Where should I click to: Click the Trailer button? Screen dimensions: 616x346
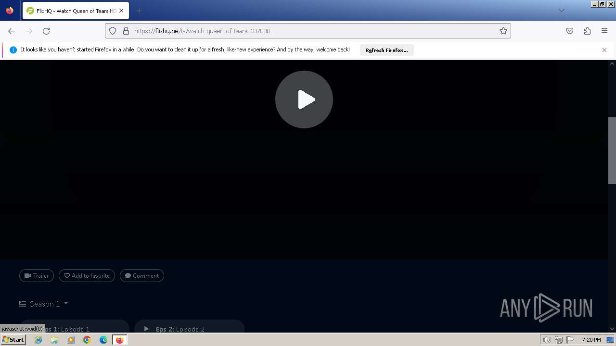pos(37,276)
